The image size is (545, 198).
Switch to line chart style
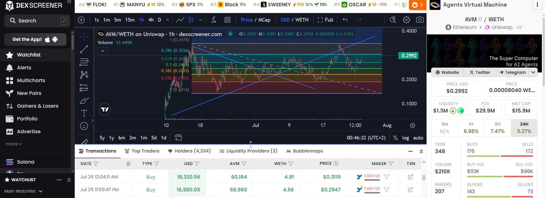tap(181, 20)
